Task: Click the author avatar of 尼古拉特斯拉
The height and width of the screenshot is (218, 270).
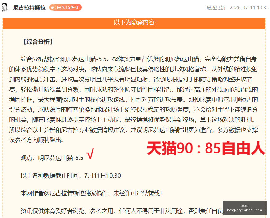Action: point(5,7)
